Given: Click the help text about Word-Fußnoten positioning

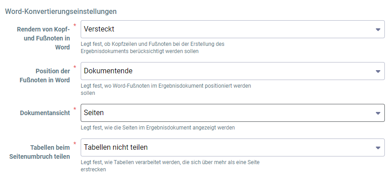Looking at the screenshot, I should (x=166, y=89).
